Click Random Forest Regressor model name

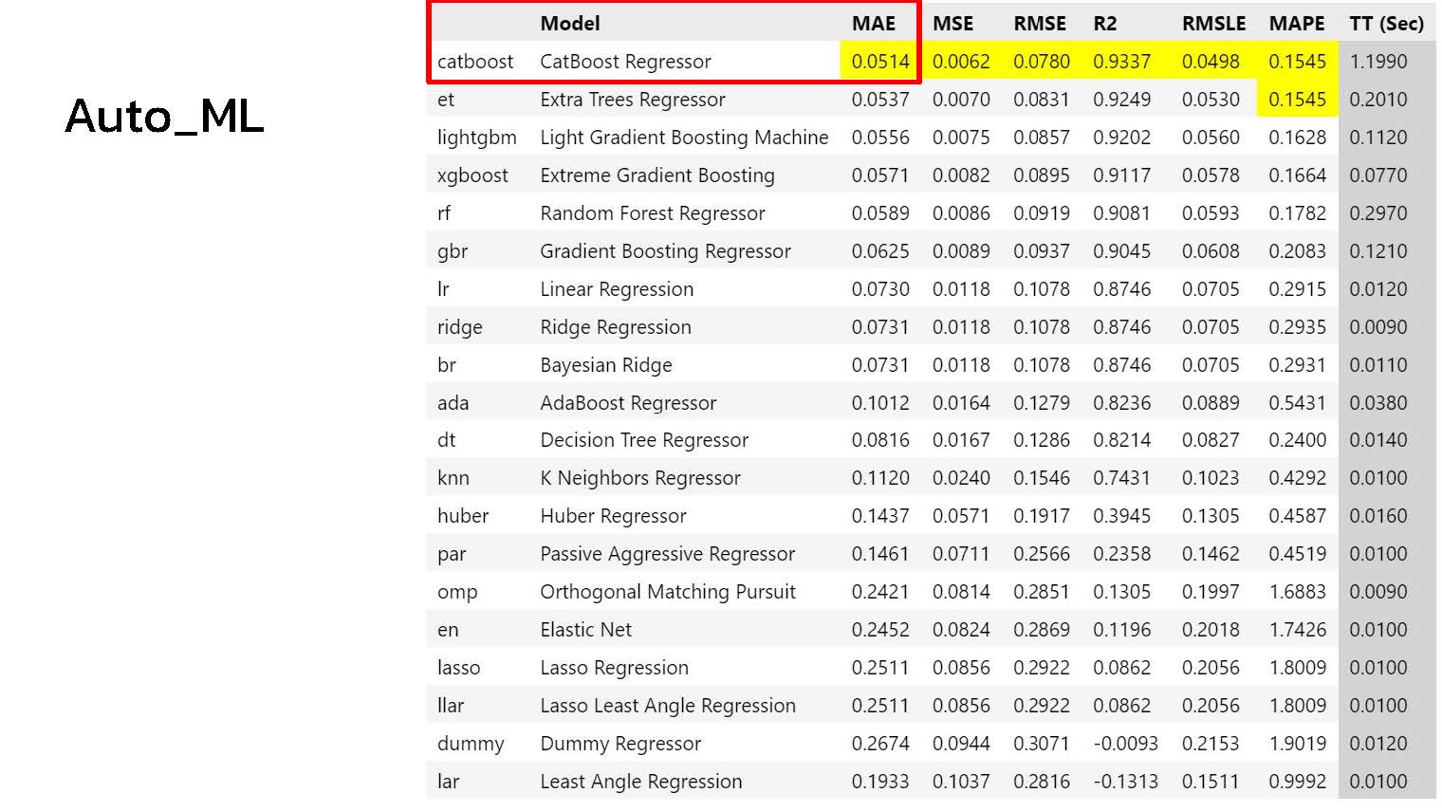pos(653,213)
